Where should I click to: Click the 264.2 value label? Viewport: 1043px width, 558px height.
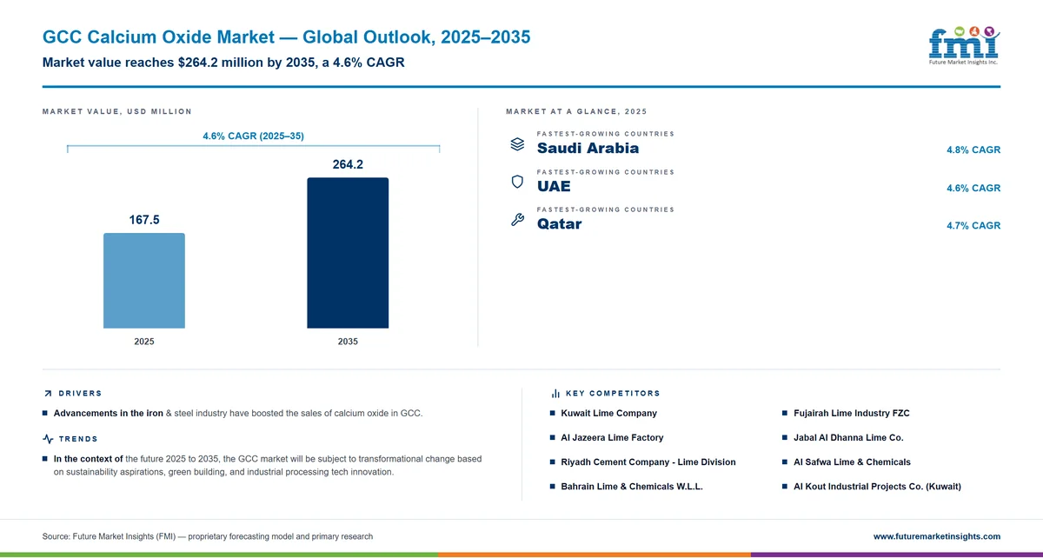(348, 164)
